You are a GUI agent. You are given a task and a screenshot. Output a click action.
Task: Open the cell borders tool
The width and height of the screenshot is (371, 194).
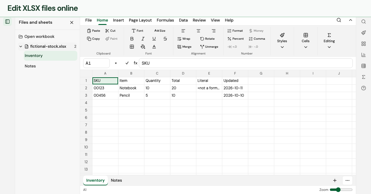[x=132, y=47]
